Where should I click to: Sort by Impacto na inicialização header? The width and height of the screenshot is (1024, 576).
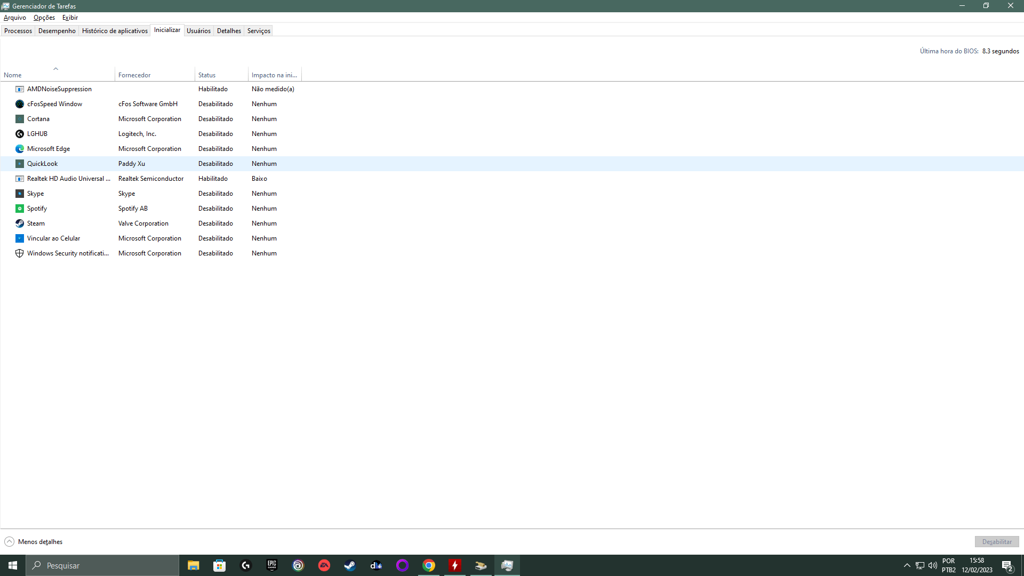click(x=275, y=75)
